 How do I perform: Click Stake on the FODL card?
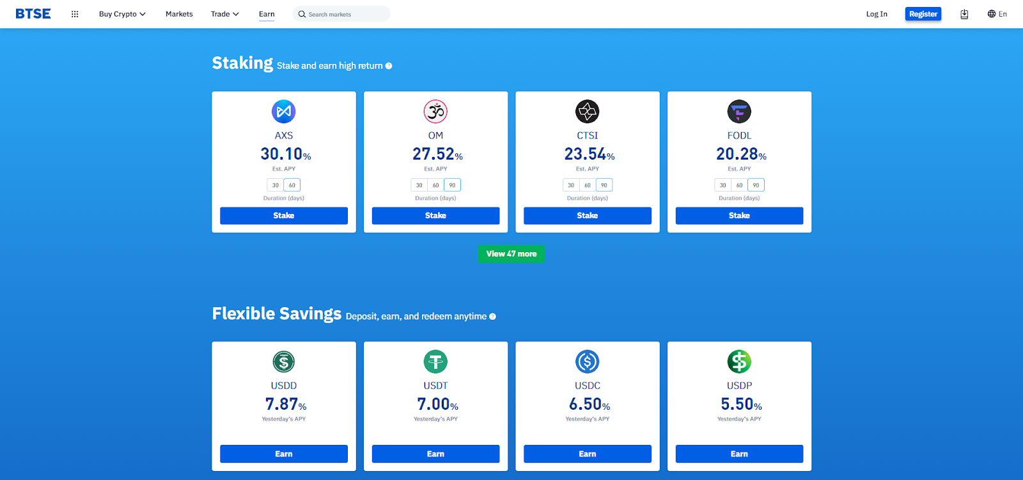click(x=739, y=216)
